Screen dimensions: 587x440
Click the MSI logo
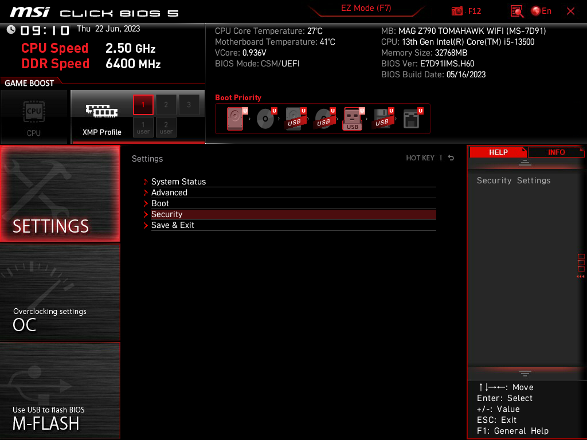(30, 12)
